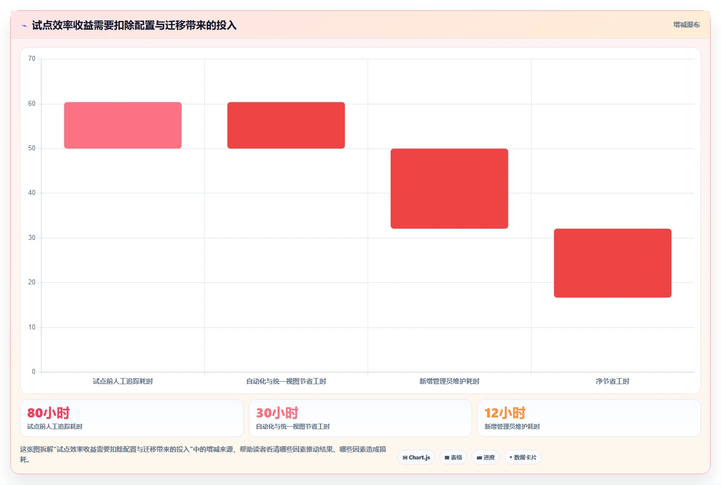The width and height of the screenshot is (721, 485).
Task: Click the 数据卡片 tag chip
Action: pos(523,457)
